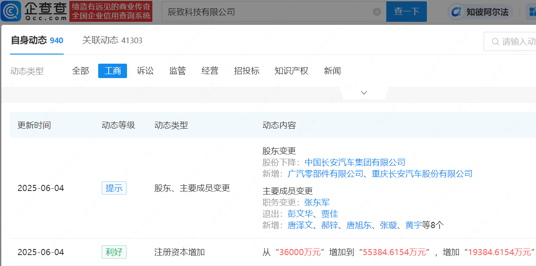Select the 经营 filter
The image size is (536, 266).
tap(210, 71)
